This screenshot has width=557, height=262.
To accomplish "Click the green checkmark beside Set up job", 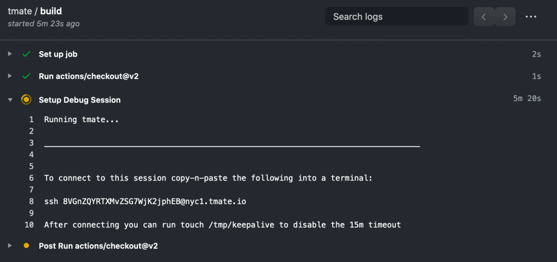I will point(26,54).
